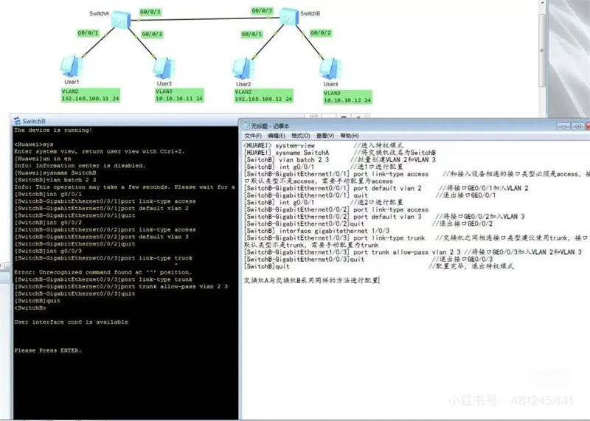Open the 格式(O) menu in Notepad
590x421 pixels.
301,136
